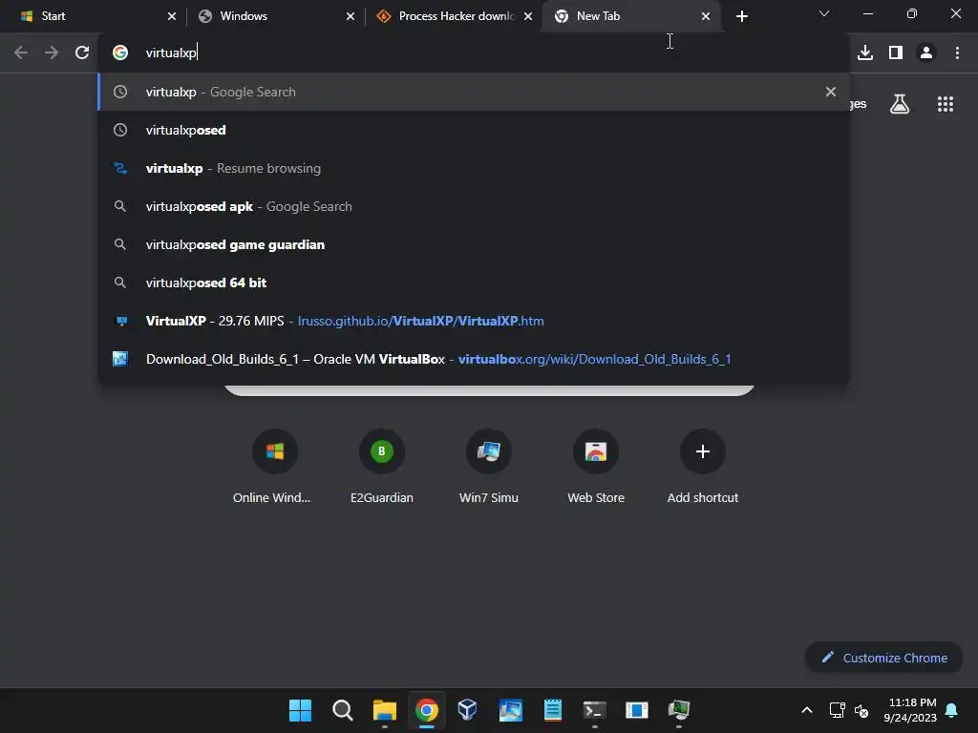This screenshot has height=733, width=978.
Task: Open Customize Chrome button
Action: (x=883, y=658)
